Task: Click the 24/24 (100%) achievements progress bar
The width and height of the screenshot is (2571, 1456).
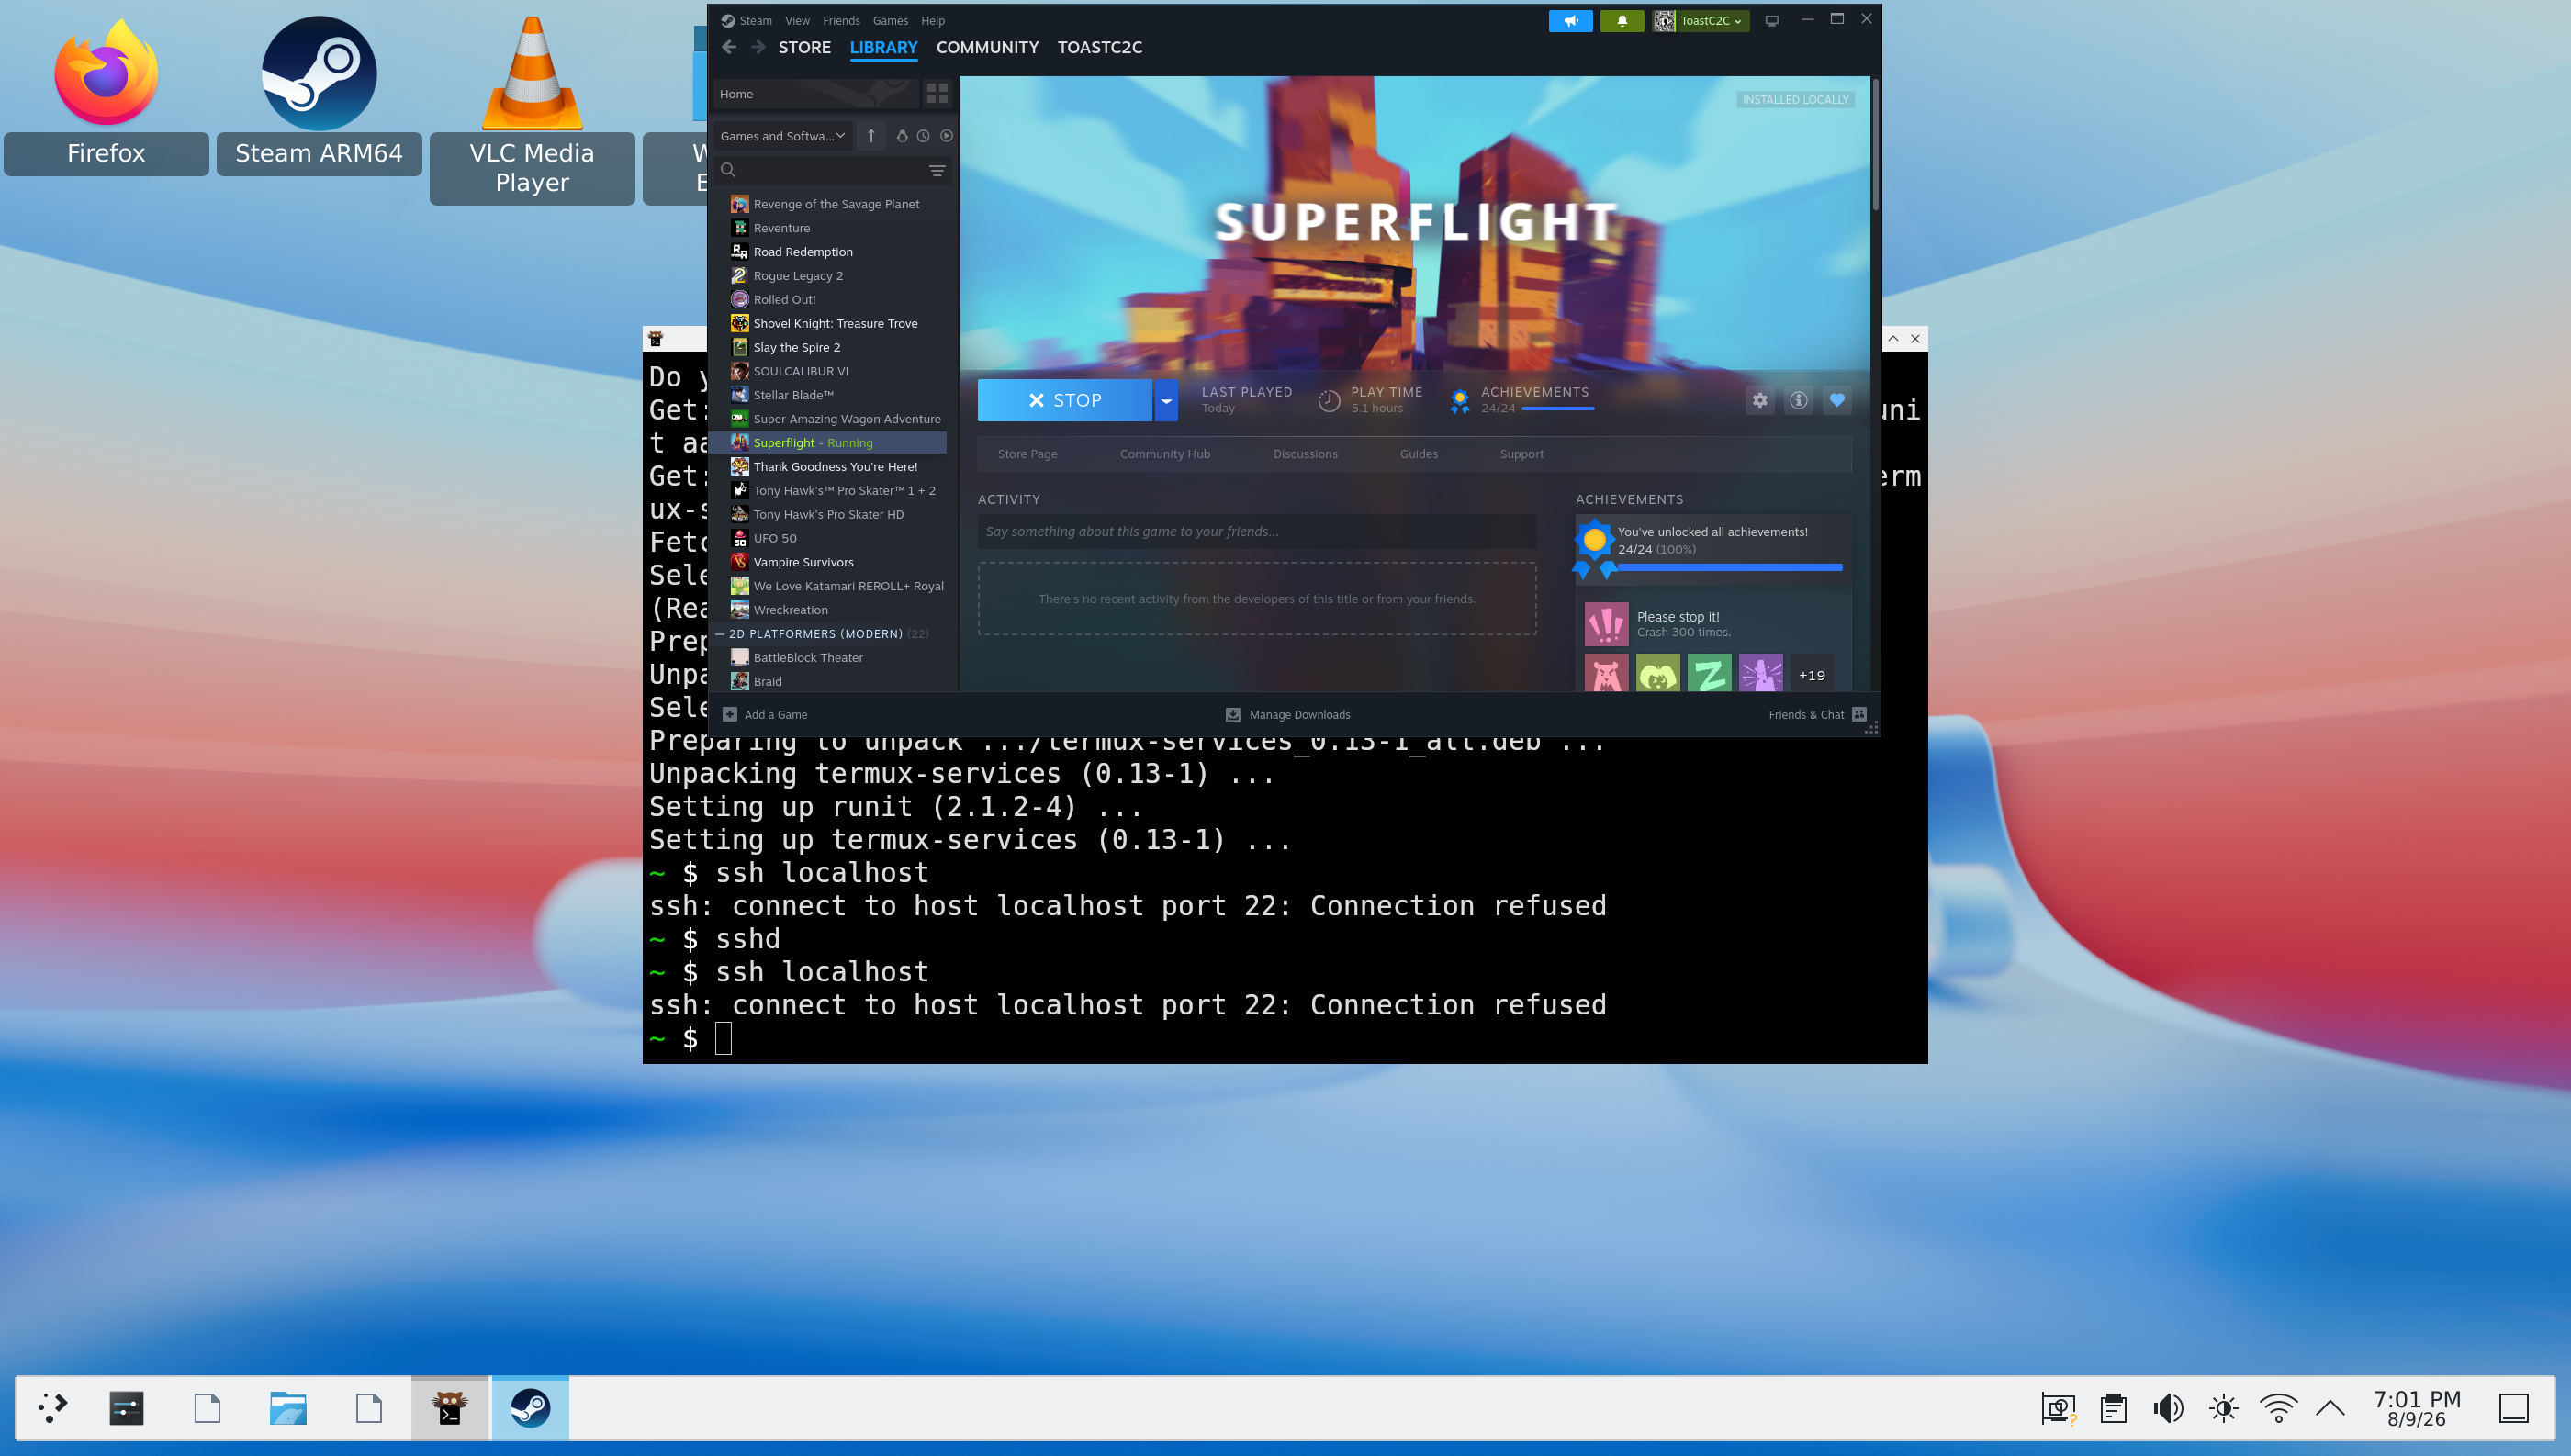Action: pos(1729,567)
